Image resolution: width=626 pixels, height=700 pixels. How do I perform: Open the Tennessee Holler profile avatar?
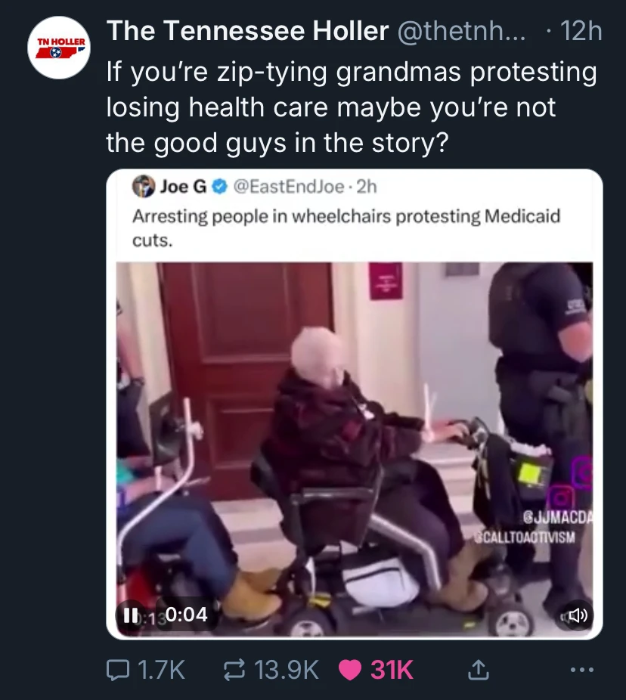click(58, 48)
